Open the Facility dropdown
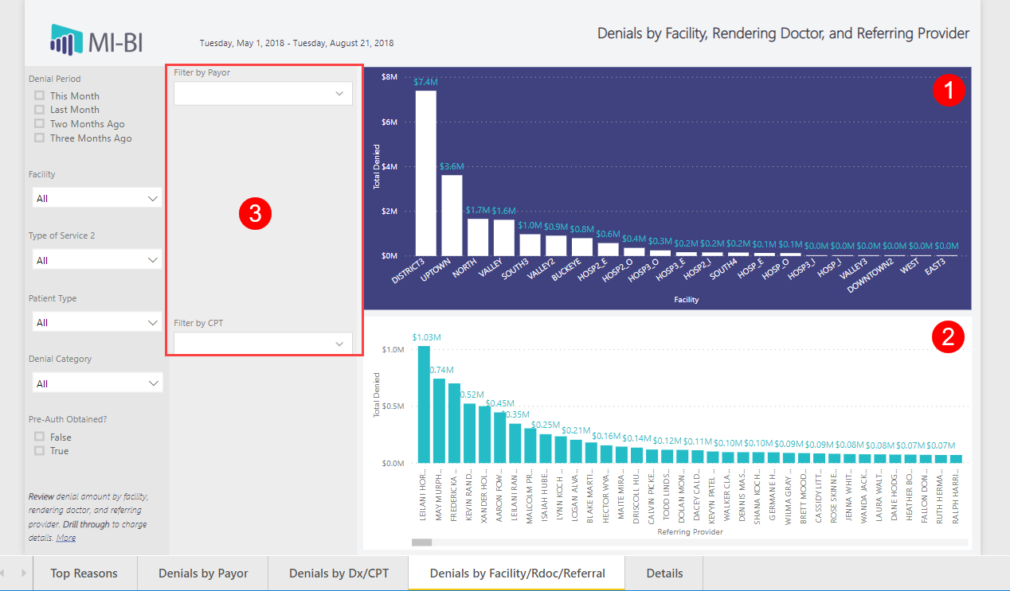This screenshot has width=1010, height=591. click(96, 198)
